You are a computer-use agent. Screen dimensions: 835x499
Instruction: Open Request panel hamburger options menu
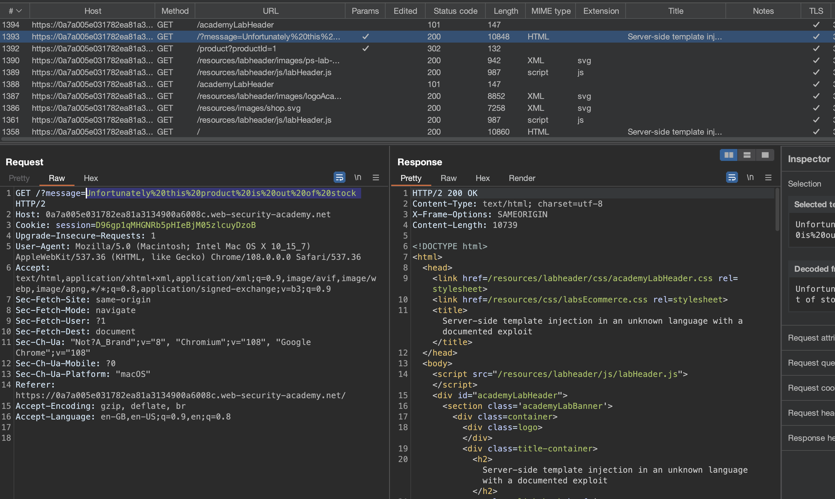click(376, 177)
